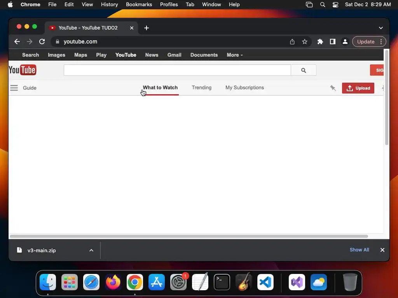
Task: Open the Bookmarks menu
Action: (139, 5)
